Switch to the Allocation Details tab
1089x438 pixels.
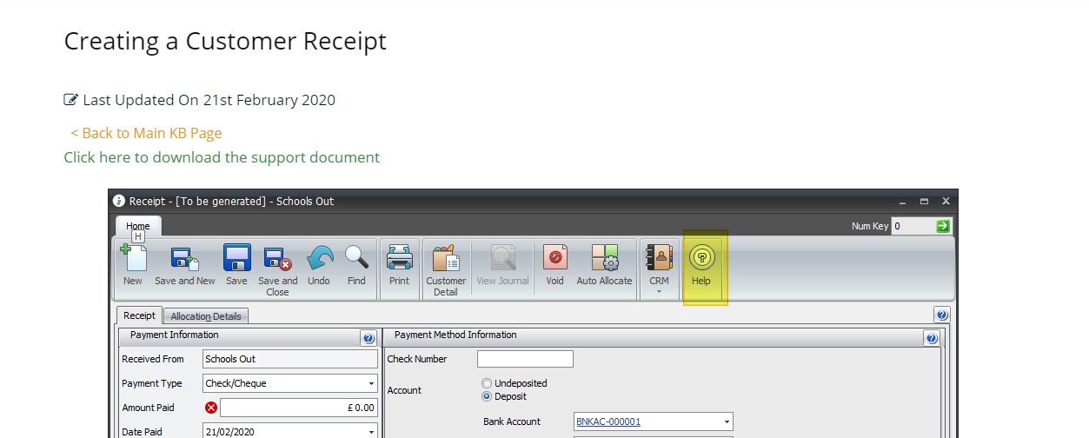click(206, 316)
